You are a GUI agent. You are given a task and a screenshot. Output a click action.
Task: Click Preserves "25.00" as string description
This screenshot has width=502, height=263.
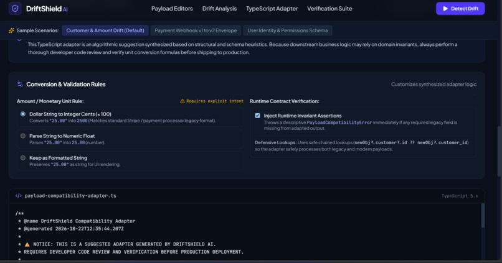(75, 165)
